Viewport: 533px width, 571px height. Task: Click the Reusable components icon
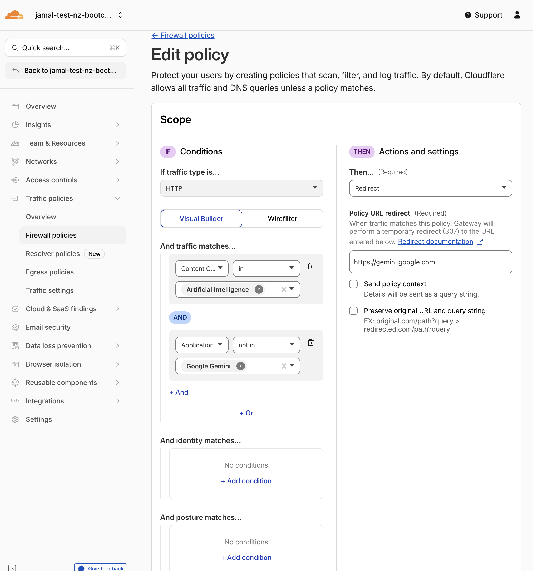[x=15, y=383]
